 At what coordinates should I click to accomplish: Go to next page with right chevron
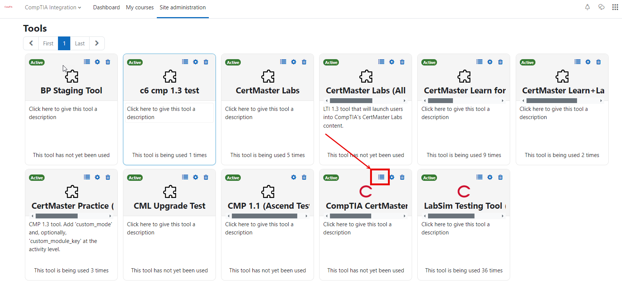click(97, 43)
